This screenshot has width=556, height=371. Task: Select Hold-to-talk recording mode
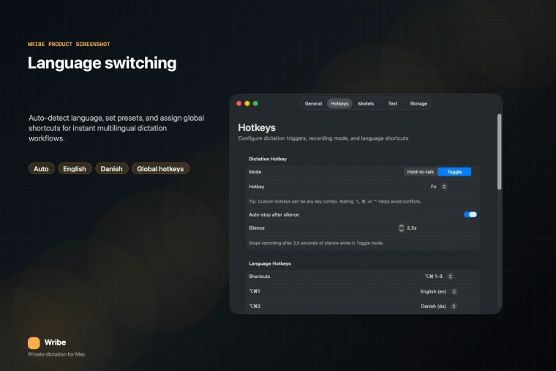click(421, 172)
